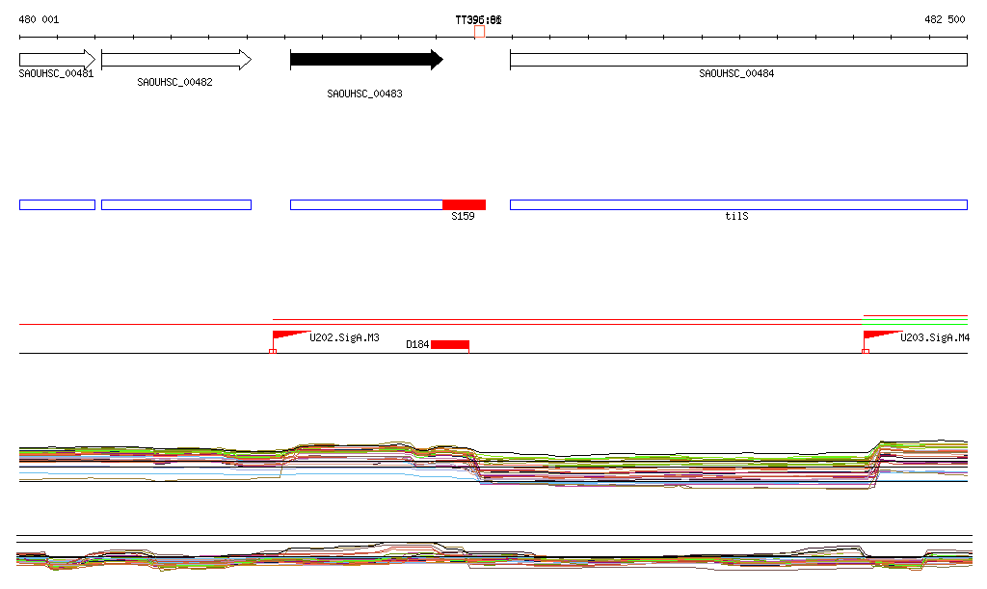Select the SAOUHSC_00482 gene arrow

[x=176, y=60]
